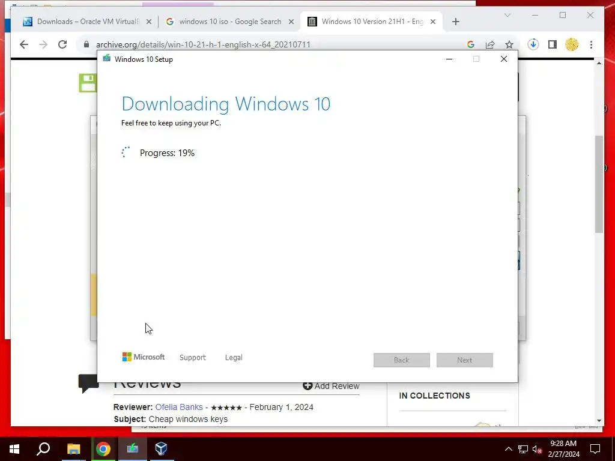Viewport: 615px width, 461px height.
Task: Switch to windows 10 iso Google Search tab
Action: click(229, 22)
